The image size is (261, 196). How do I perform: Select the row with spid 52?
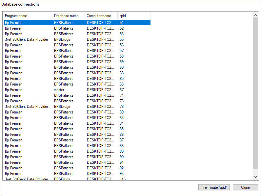[x=77, y=28]
